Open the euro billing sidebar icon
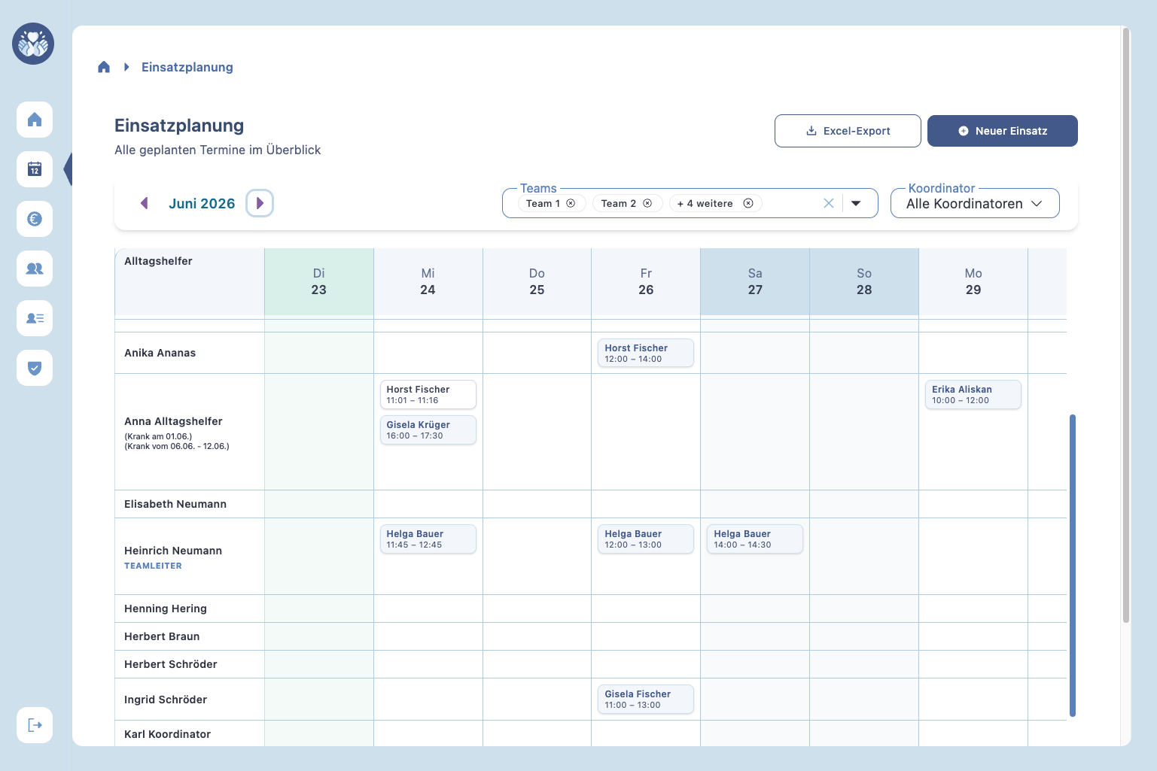This screenshot has height=771, width=1157. point(35,219)
